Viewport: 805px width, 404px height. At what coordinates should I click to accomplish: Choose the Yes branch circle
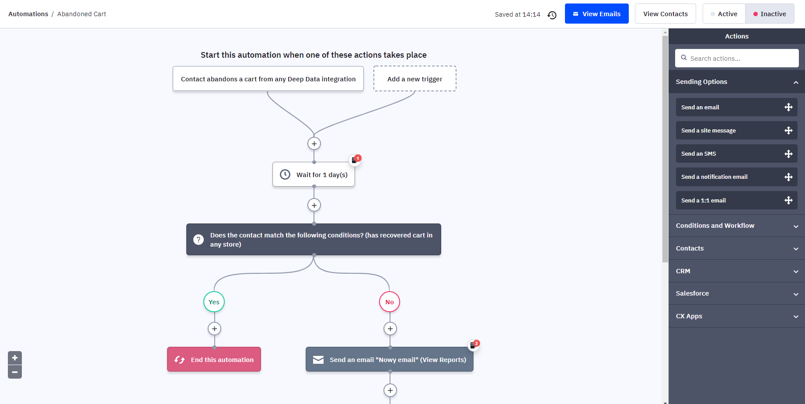pyautogui.click(x=214, y=302)
